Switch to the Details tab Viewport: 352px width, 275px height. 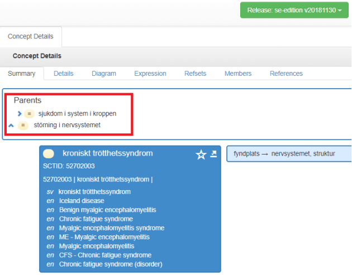(x=63, y=74)
